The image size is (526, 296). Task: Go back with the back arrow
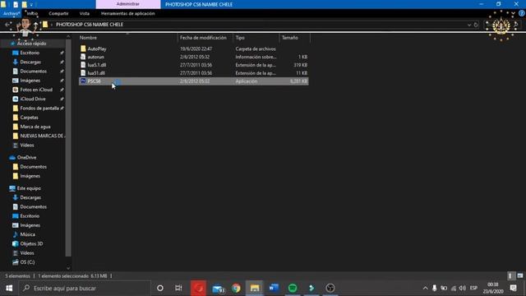[7, 25]
